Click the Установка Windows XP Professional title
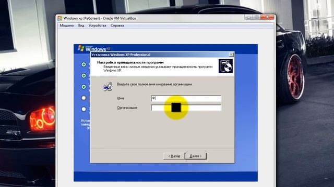Image resolution: width=334 pixels, height=187 pixels. [x=121, y=55]
